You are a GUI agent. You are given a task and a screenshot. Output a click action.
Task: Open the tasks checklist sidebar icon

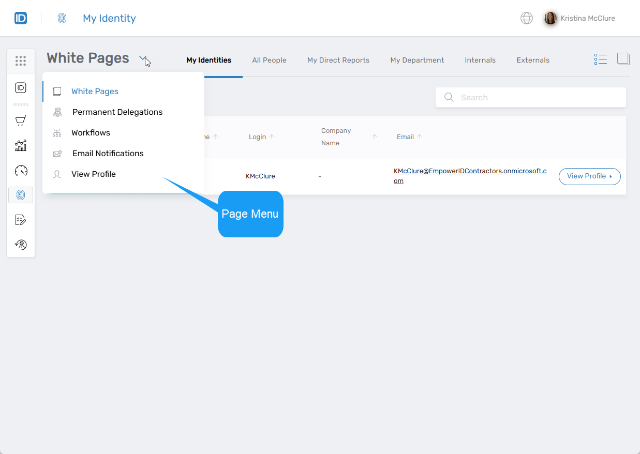21,220
